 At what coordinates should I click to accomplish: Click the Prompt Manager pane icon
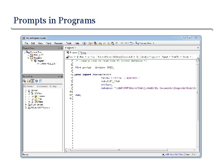coord(37,81)
